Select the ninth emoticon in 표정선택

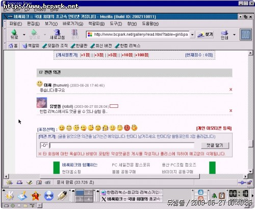pos(120,128)
